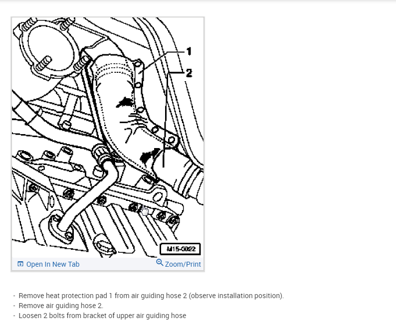The width and height of the screenshot is (396, 335).
Task: Click the 'Remove air guiding hose 2.' line
Action: tap(61, 306)
